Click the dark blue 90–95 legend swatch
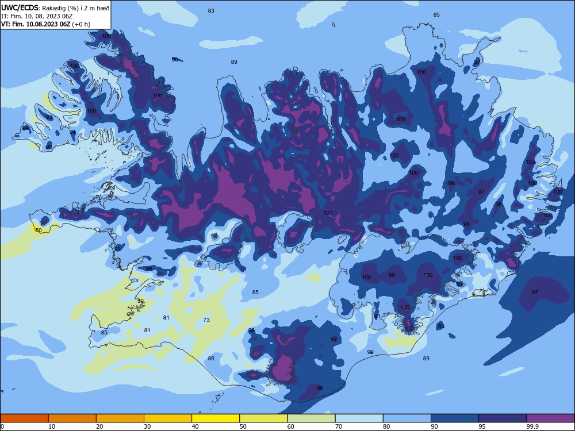The height and width of the screenshot is (431, 575). (x=455, y=418)
